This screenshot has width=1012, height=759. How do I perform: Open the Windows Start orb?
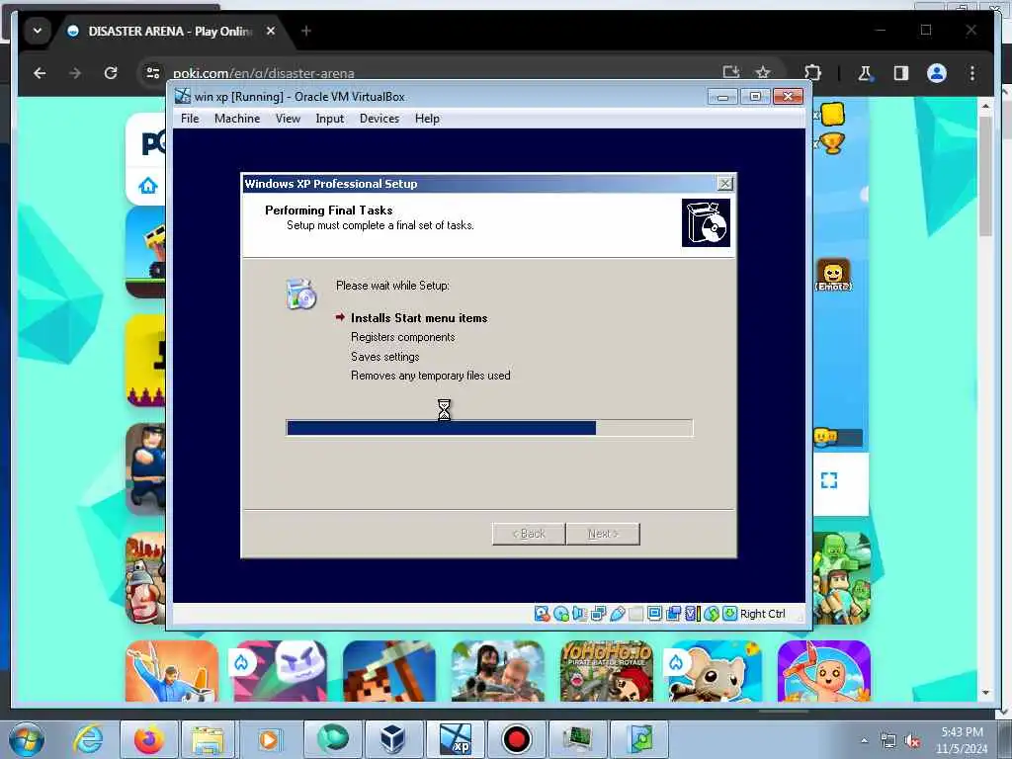27,739
